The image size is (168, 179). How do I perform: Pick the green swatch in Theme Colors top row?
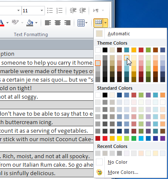[148, 50]
